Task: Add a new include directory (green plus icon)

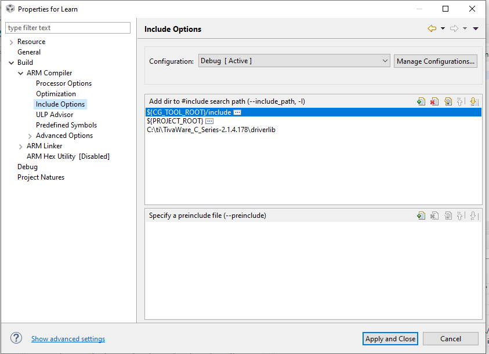Action: [421, 101]
